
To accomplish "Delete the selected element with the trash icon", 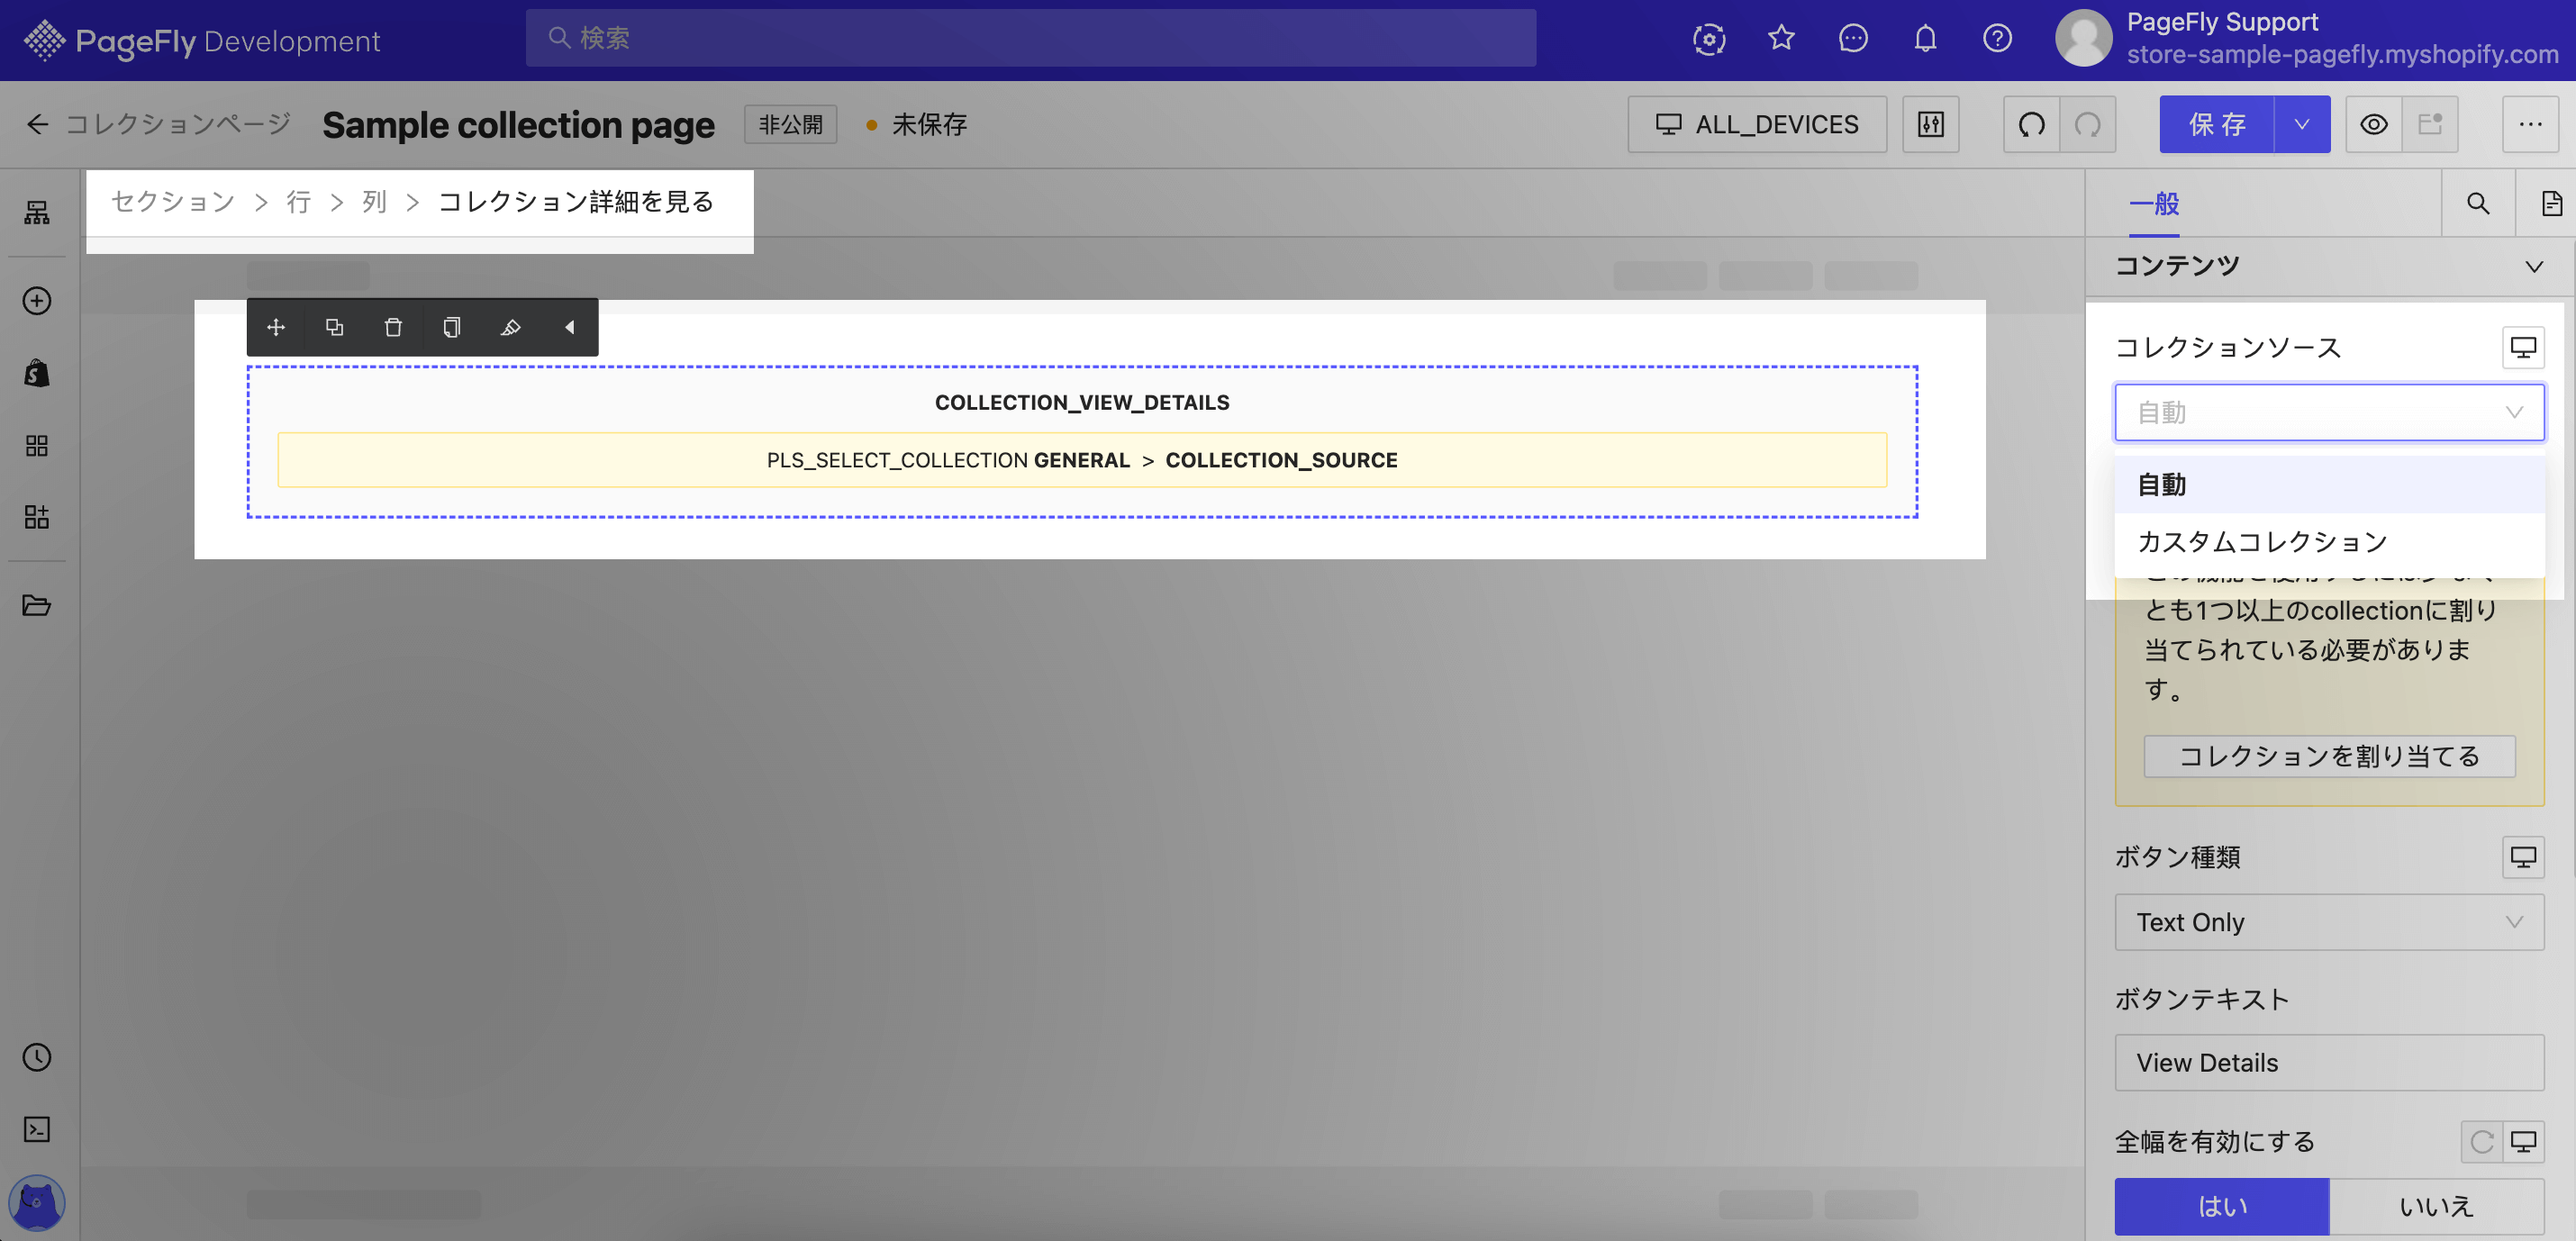I will click(393, 327).
